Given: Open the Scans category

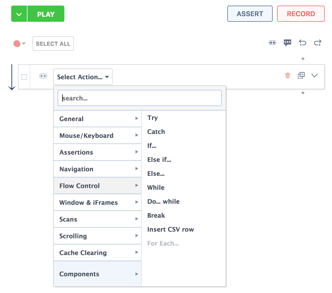Looking at the screenshot, I should [97, 219].
